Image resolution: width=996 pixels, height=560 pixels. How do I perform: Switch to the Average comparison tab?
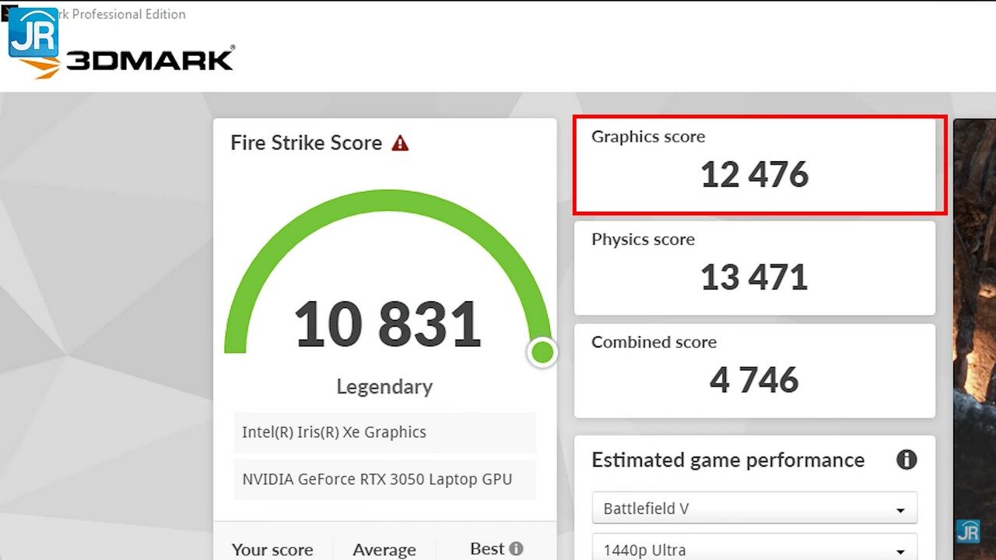(x=384, y=549)
